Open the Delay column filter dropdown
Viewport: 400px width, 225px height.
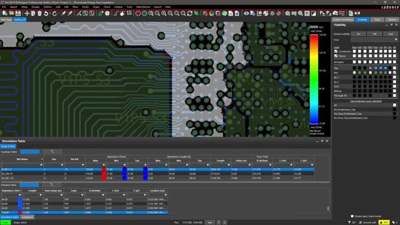pyautogui.click(x=249, y=165)
